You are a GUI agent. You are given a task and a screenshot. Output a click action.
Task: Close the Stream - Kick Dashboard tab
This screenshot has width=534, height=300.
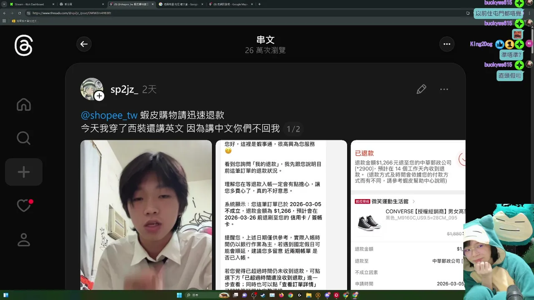pos(53,4)
